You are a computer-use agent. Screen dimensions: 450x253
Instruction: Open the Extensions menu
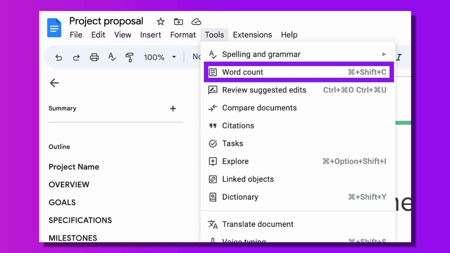(252, 35)
